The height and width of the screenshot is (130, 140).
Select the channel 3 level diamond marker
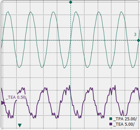click(x=138, y=41)
